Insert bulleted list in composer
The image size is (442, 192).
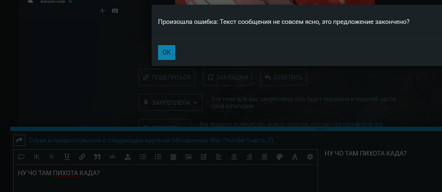point(143,157)
